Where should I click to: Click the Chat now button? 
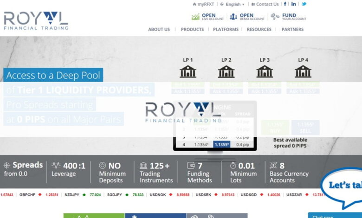[335, 216]
